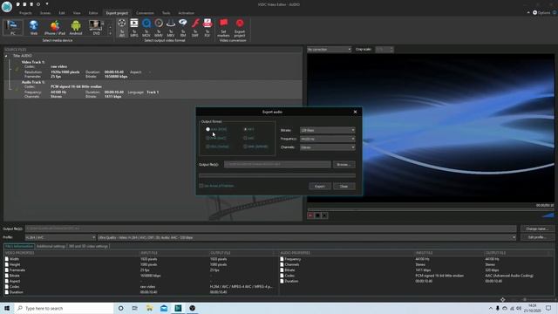Open Task View on taskbar
This screenshot has width=558, height=314.
(135, 308)
